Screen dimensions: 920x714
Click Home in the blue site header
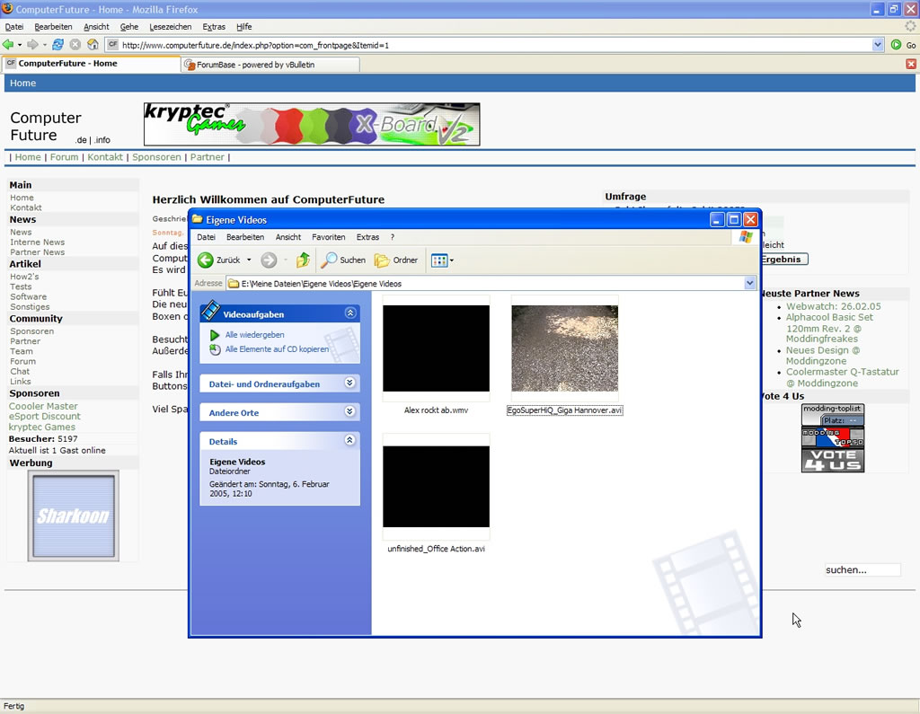[x=22, y=83]
